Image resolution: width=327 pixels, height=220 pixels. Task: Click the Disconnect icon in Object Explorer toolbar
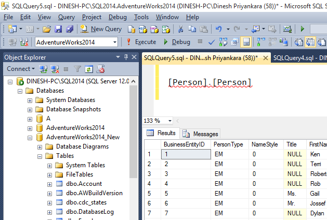point(55,69)
